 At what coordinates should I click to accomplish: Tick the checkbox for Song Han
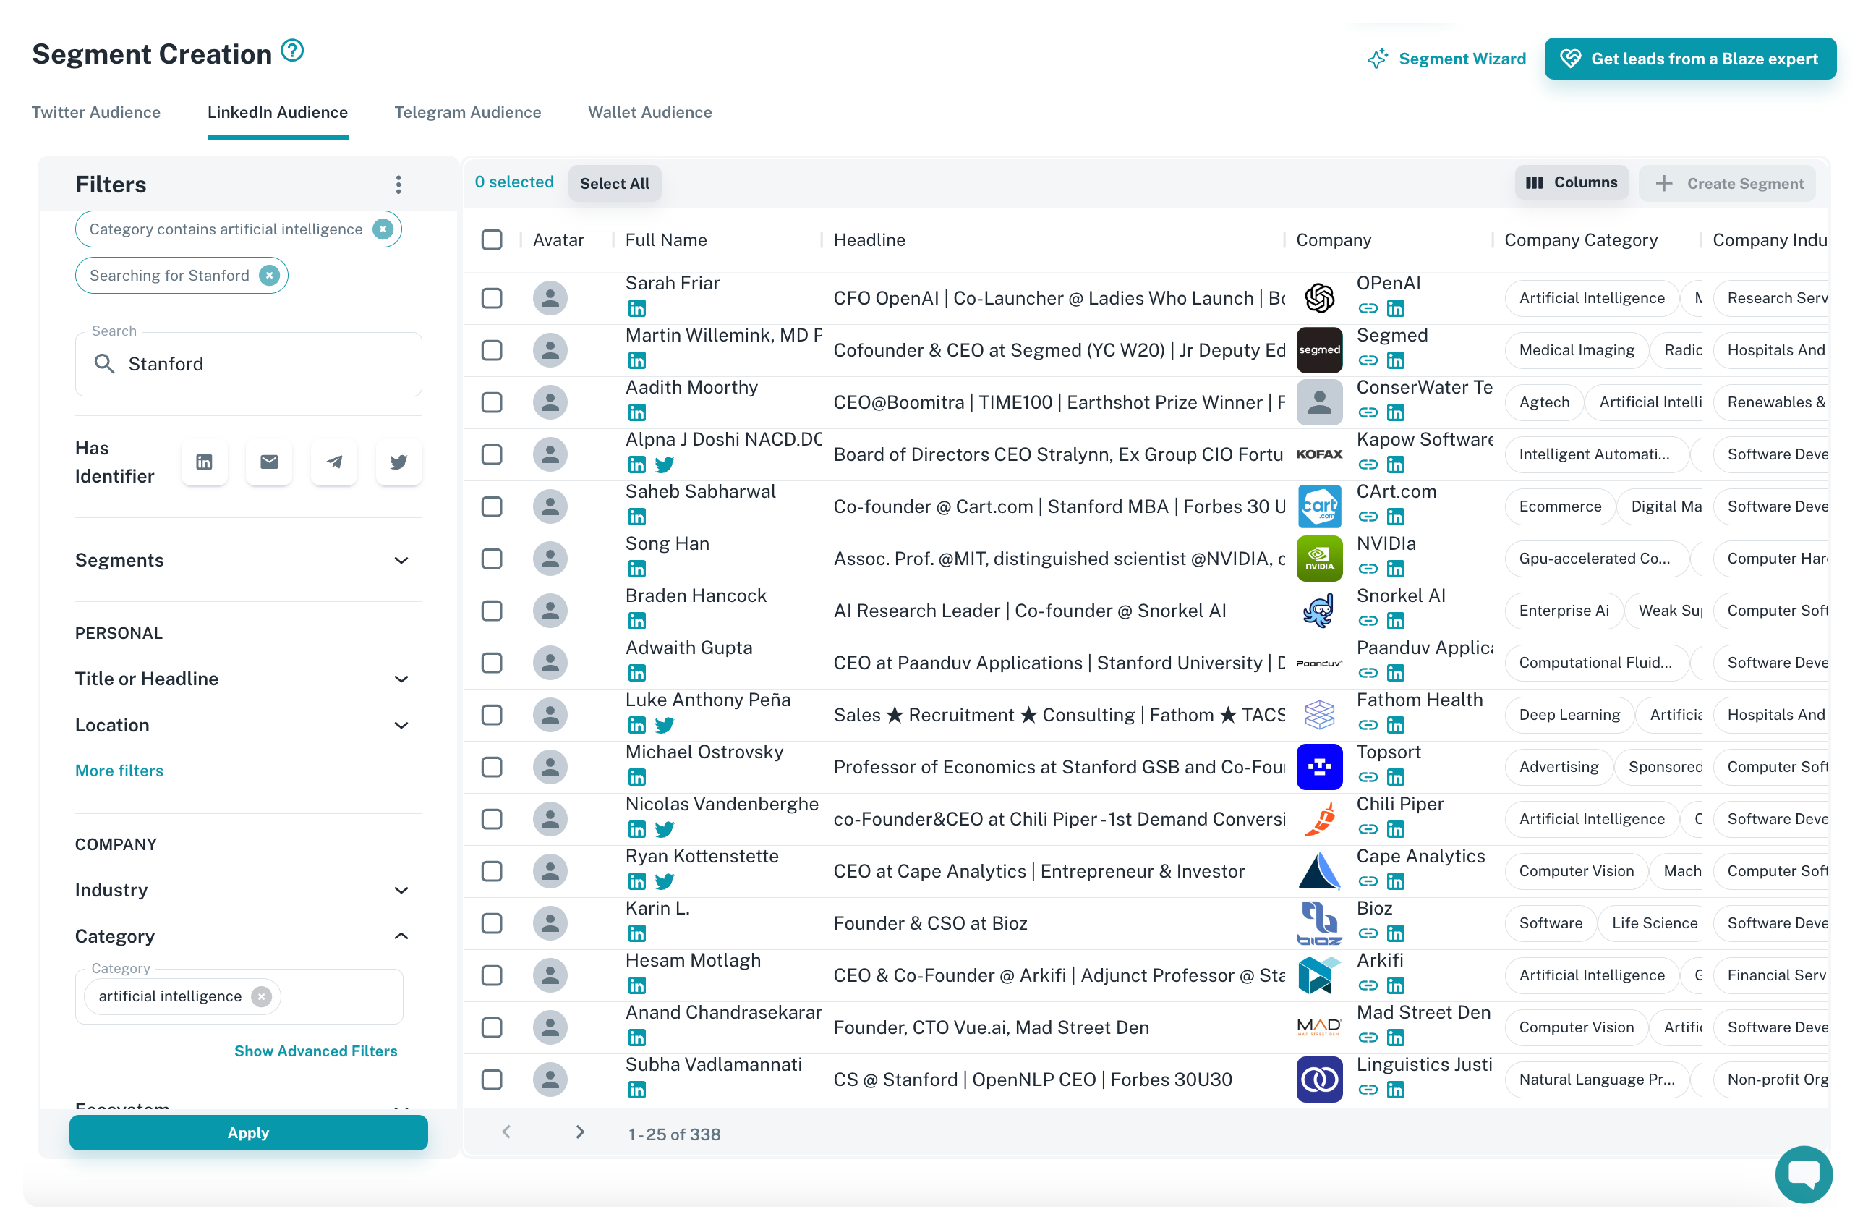point(492,559)
